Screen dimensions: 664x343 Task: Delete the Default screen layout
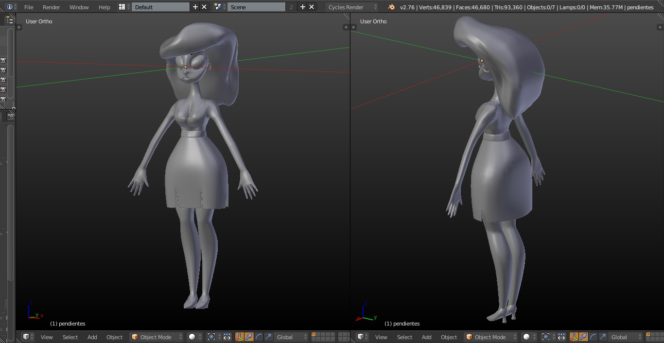[204, 7]
